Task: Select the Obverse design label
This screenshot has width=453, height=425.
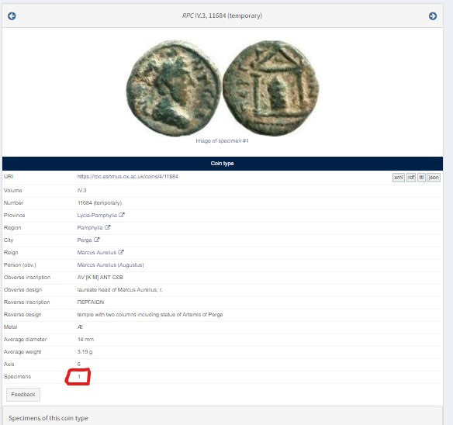Action: click(x=22, y=290)
